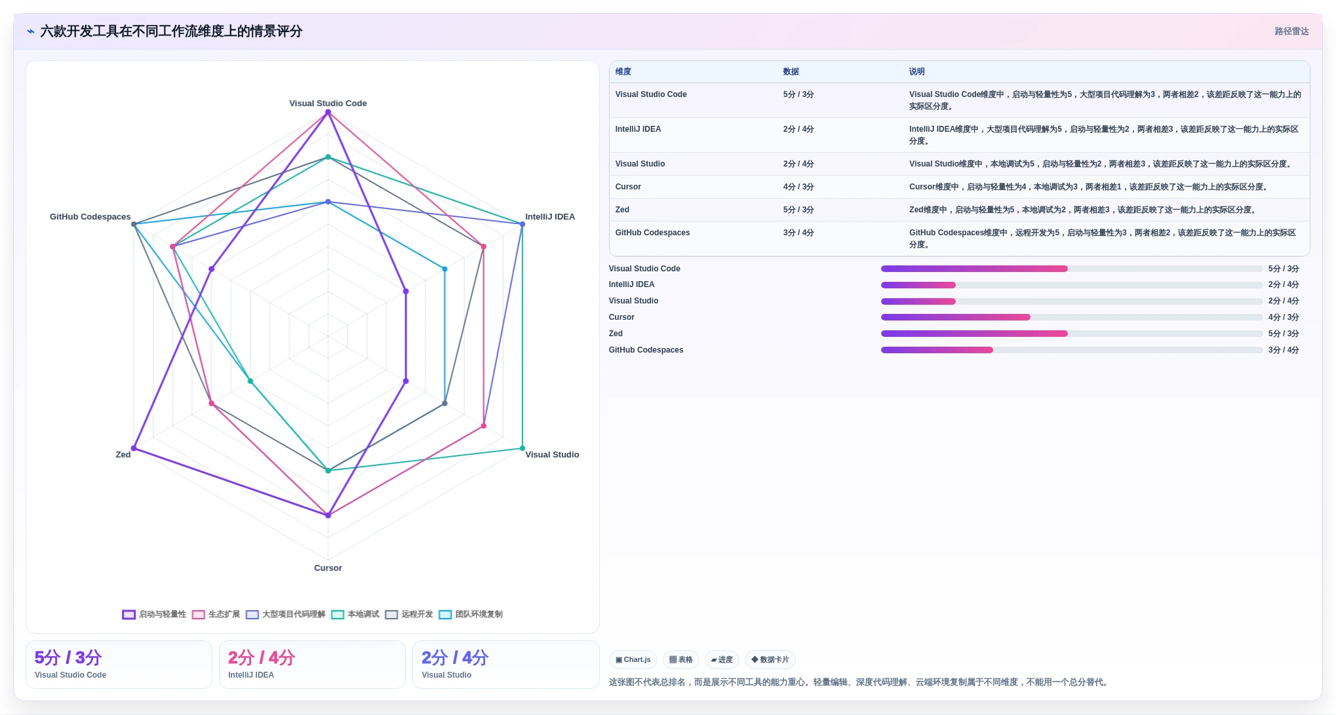
Task: Click the 说明 column header
Action: click(x=917, y=71)
